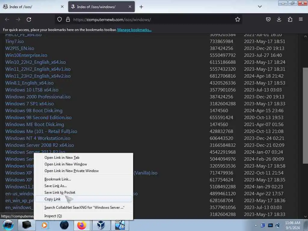Open Windows ME Boot Disk.img link
This screenshot has height=231, width=308.
click(x=35, y=124)
